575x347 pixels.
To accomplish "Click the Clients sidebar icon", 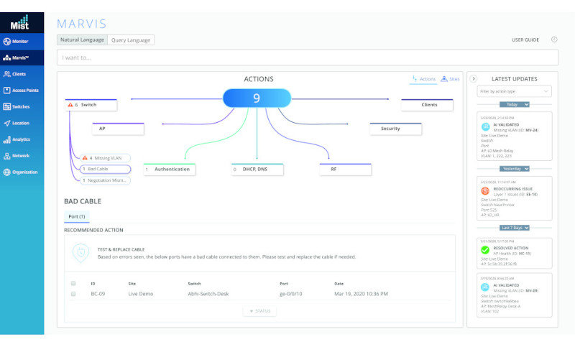I will pyautogui.click(x=7, y=73).
